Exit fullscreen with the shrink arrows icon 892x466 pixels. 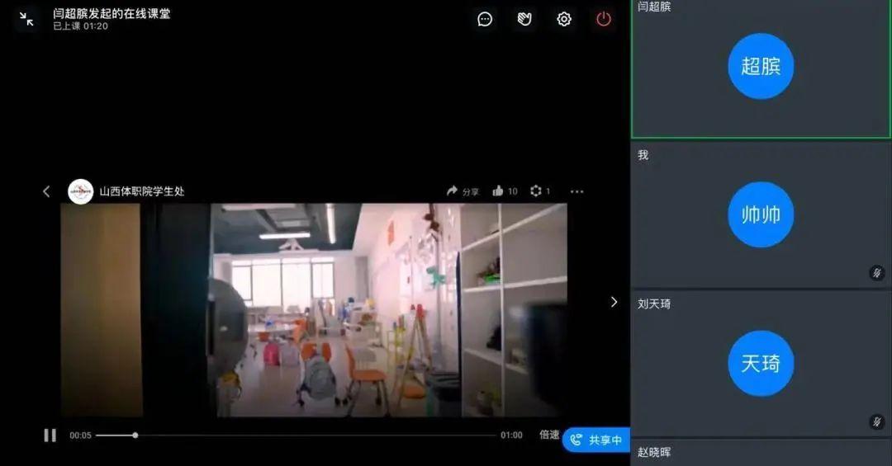26,19
